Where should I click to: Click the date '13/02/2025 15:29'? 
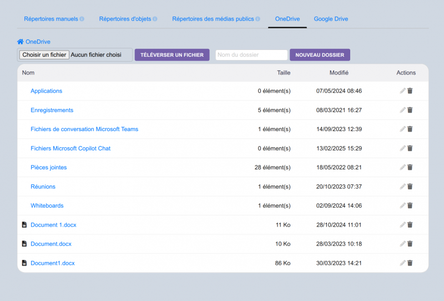339,148
